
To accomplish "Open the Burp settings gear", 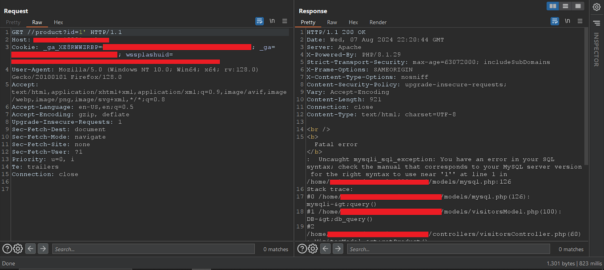I will (596, 7).
